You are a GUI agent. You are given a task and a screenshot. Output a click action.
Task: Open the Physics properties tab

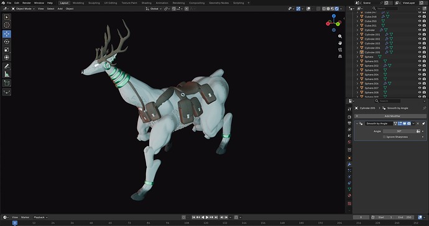349,177
